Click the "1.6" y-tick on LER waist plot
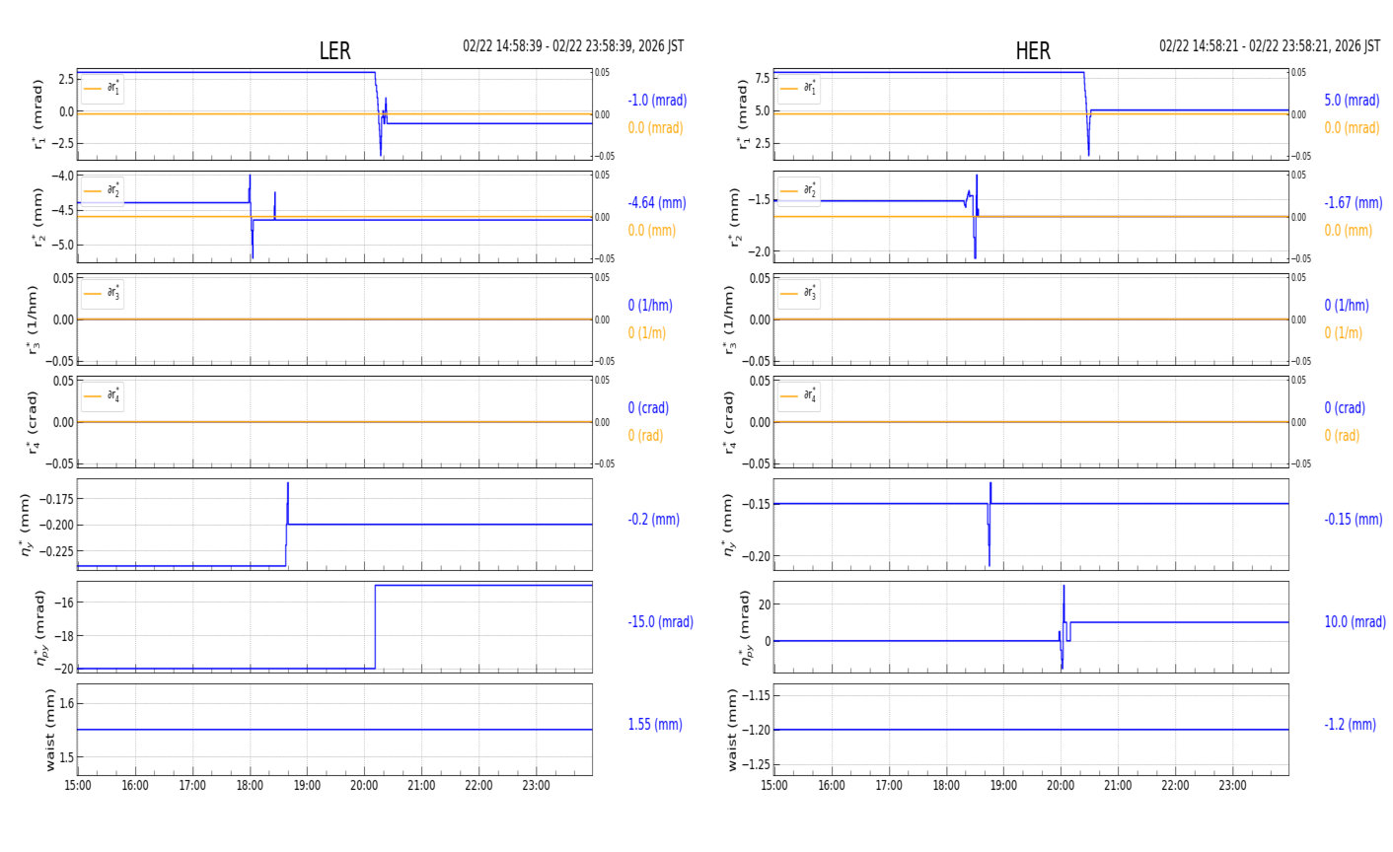The image size is (1393, 852). pyautogui.click(x=66, y=703)
